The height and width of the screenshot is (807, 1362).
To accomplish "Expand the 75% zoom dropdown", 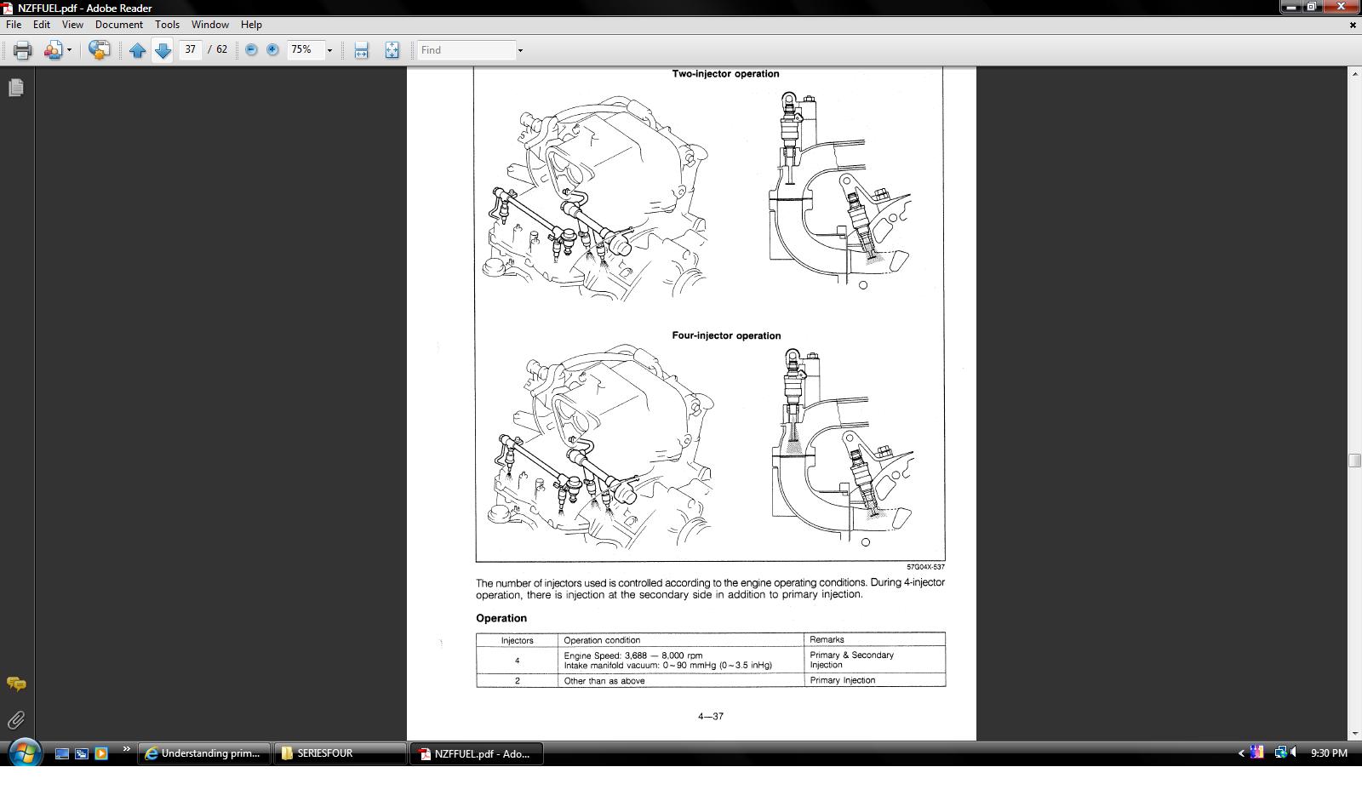I will pos(329,50).
